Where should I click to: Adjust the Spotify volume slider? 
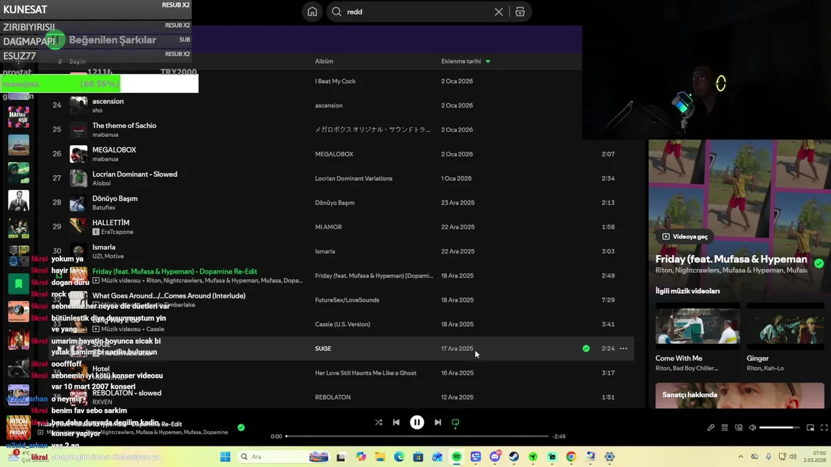point(780,427)
